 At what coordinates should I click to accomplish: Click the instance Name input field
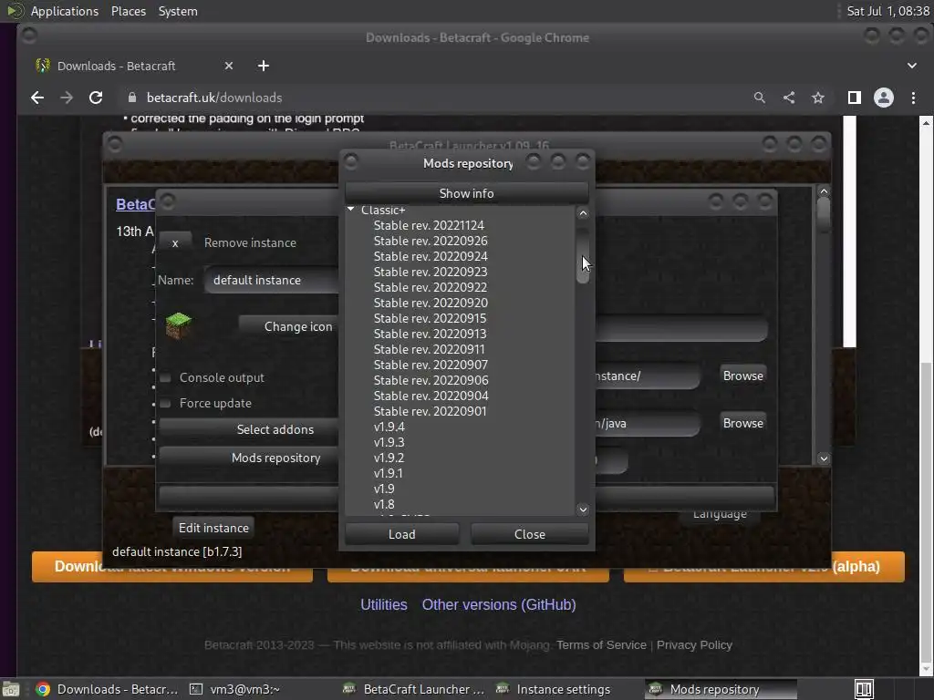[x=272, y=281]
